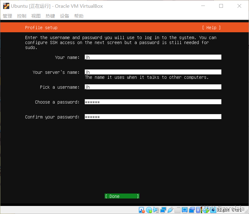The height and width of the screenshot is (214, 249).
Task: Click the CPU virtualization status icon
Action: tap(198, 210)
